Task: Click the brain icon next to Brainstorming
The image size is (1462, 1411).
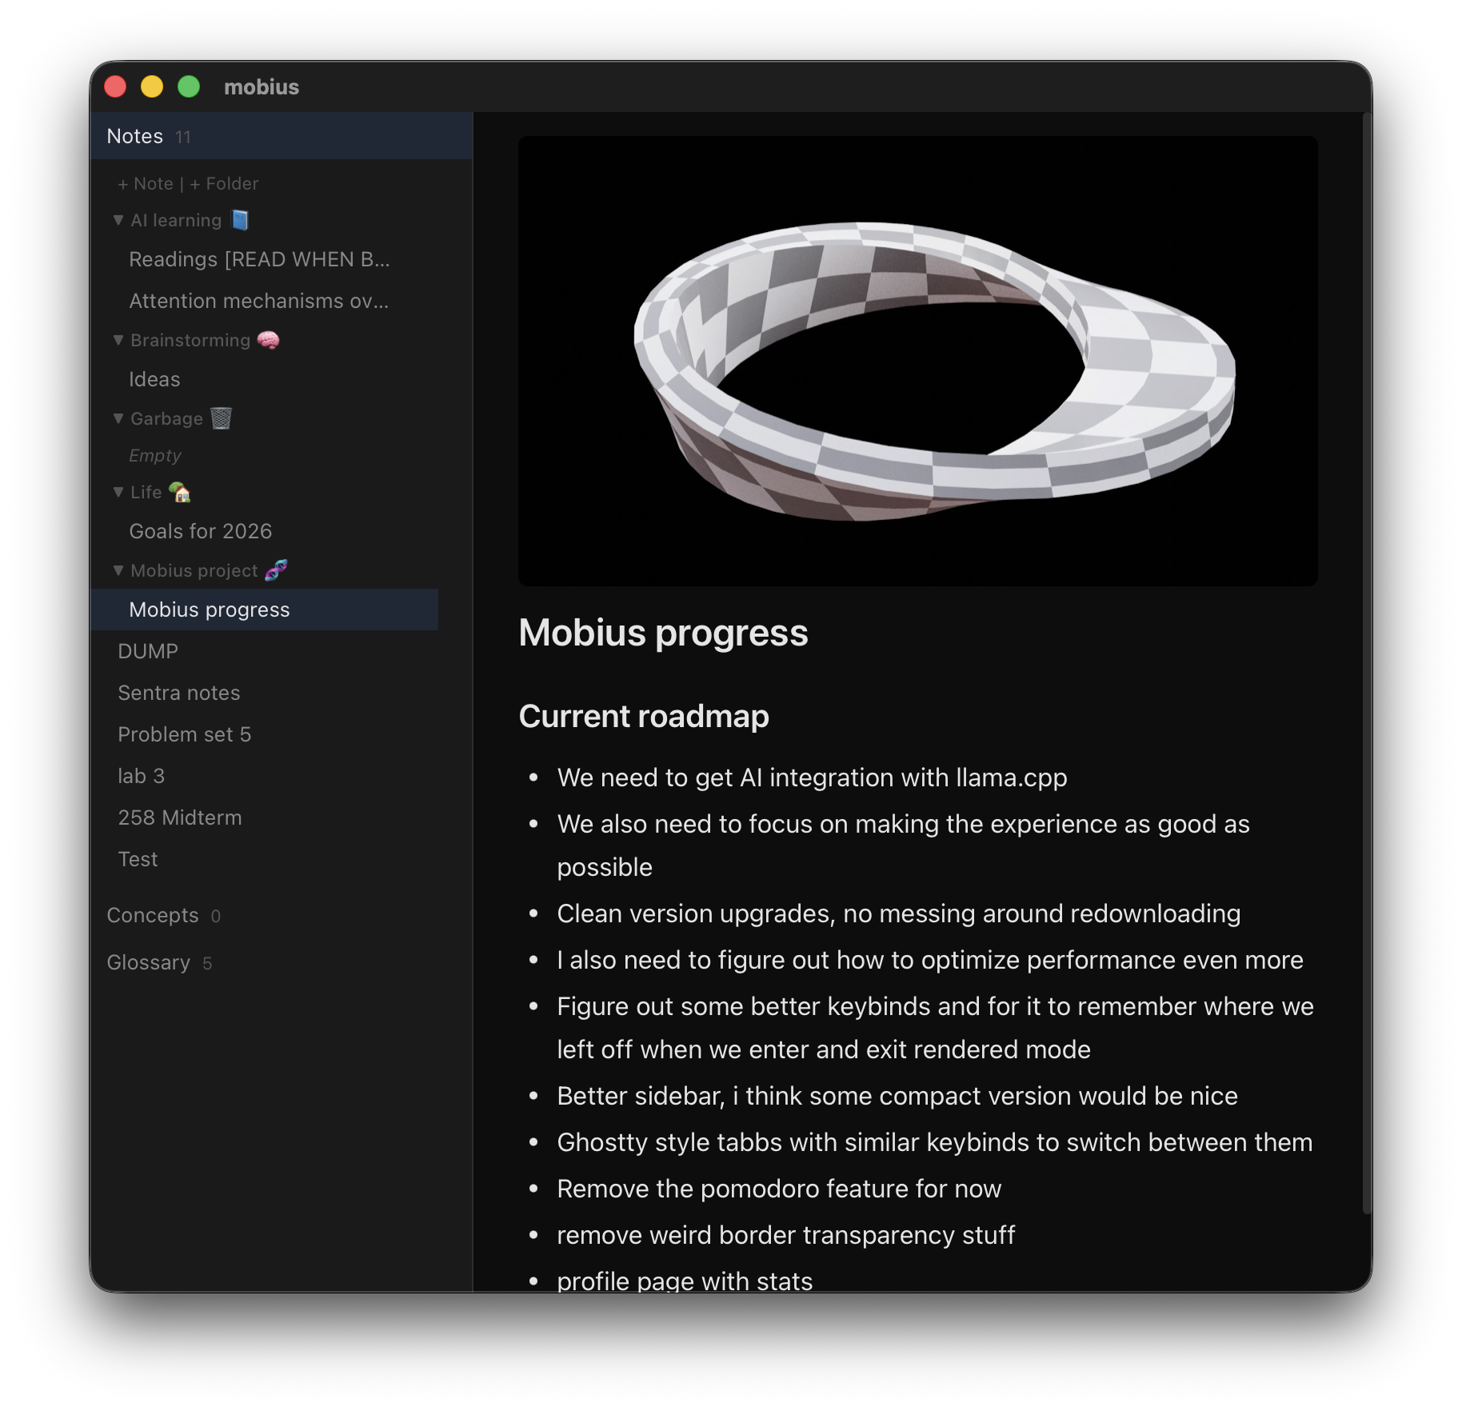Action: pos(270,339)
